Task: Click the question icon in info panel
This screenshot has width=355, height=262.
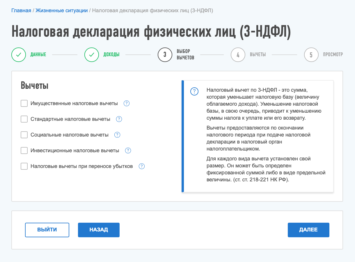Action: point(194,91)
